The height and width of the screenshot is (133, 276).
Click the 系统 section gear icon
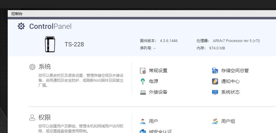[32, 67]
